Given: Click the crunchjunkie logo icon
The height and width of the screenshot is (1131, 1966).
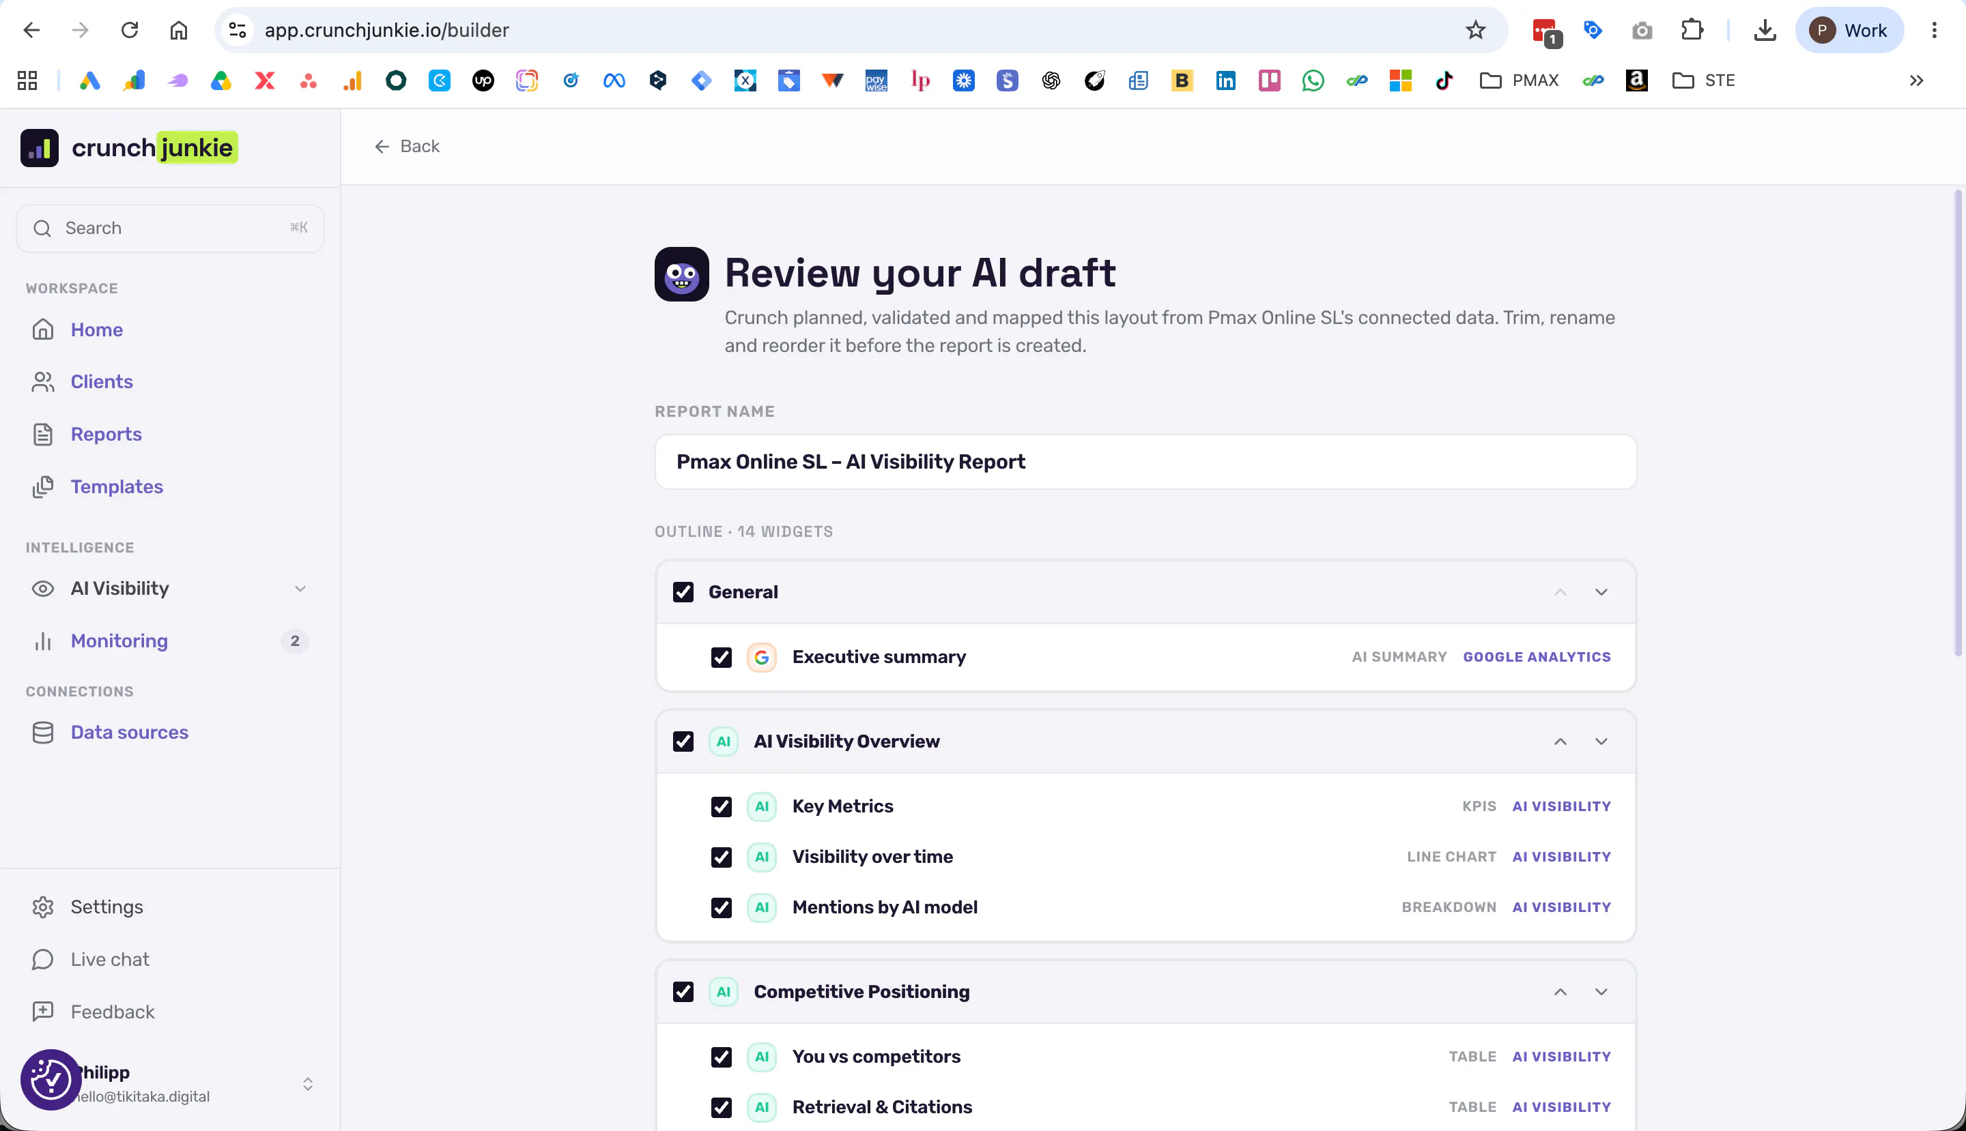Looking at the screenshot, I should click(39, 147).
